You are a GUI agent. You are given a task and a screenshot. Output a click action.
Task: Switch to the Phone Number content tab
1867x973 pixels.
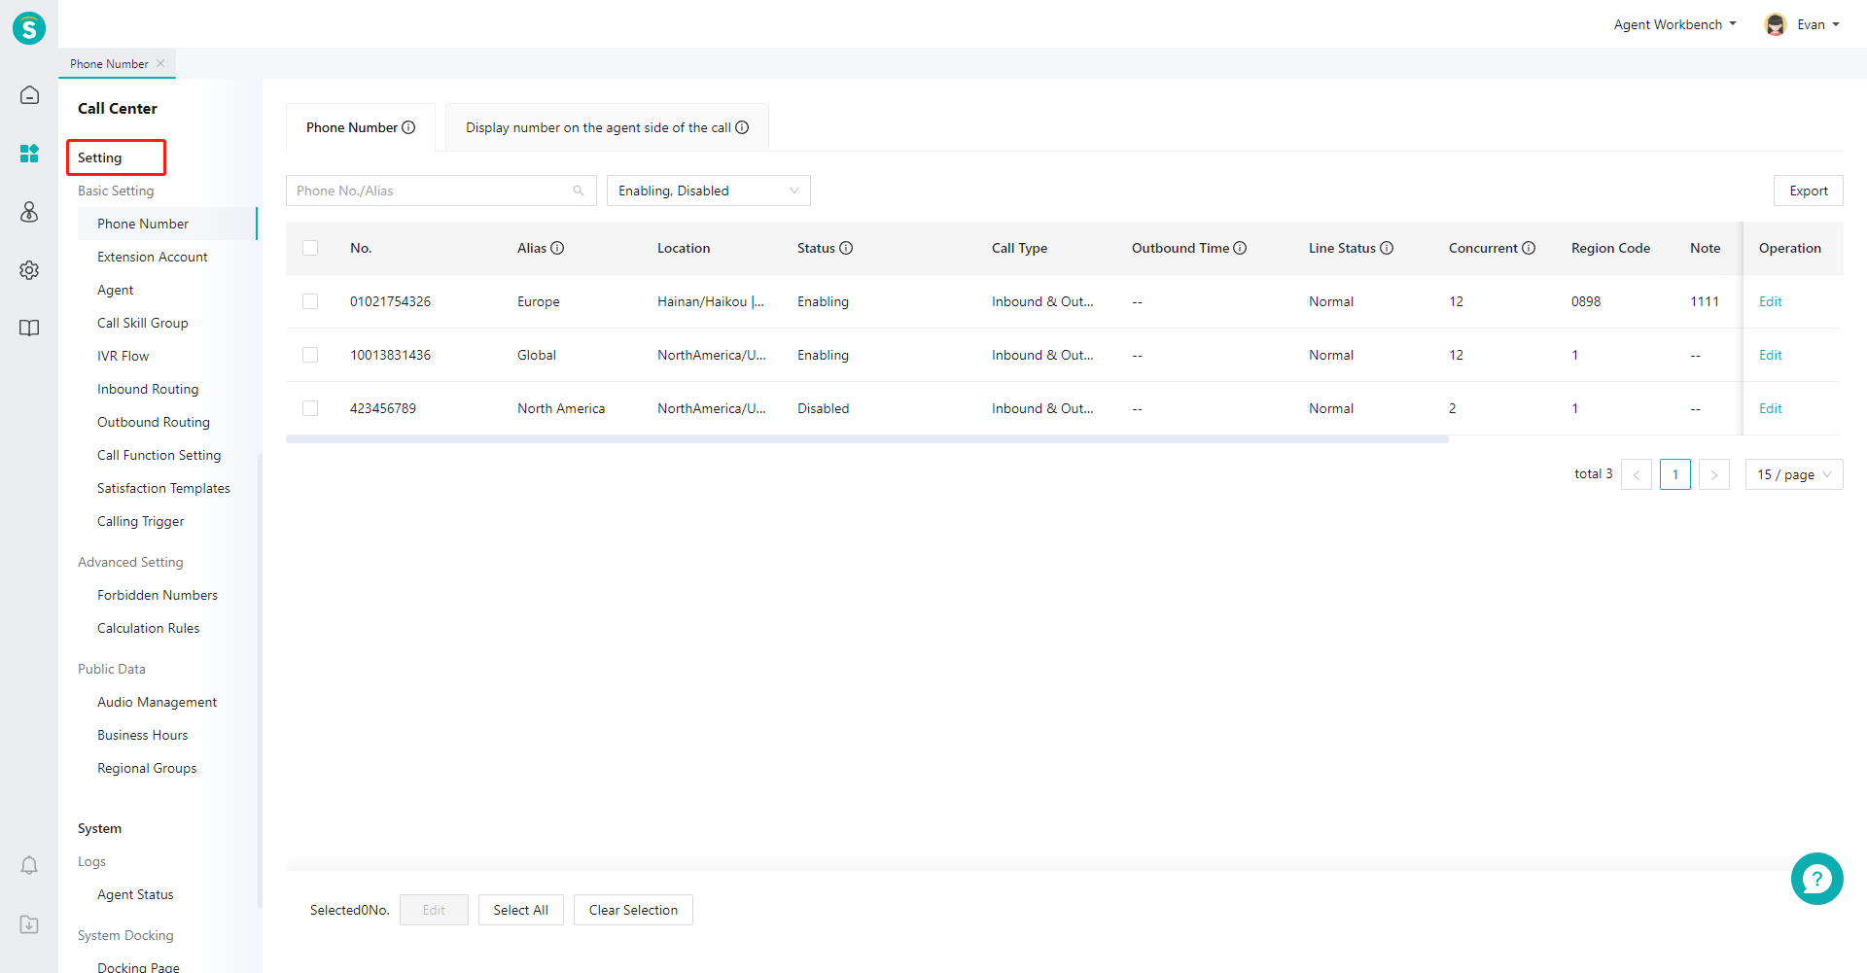(x=361, y=127)
